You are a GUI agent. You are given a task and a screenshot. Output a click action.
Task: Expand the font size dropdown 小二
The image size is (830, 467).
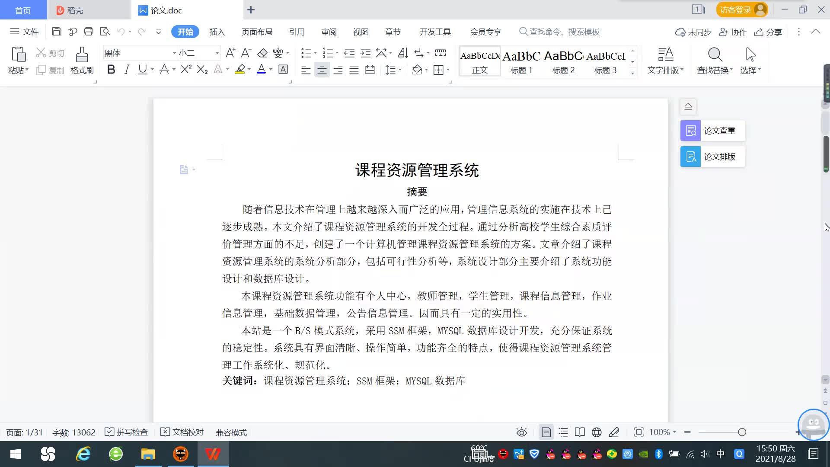pos(217,53)
